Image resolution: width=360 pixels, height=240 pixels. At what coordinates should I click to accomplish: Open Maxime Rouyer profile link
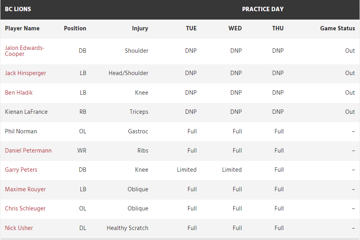point(25,189)
